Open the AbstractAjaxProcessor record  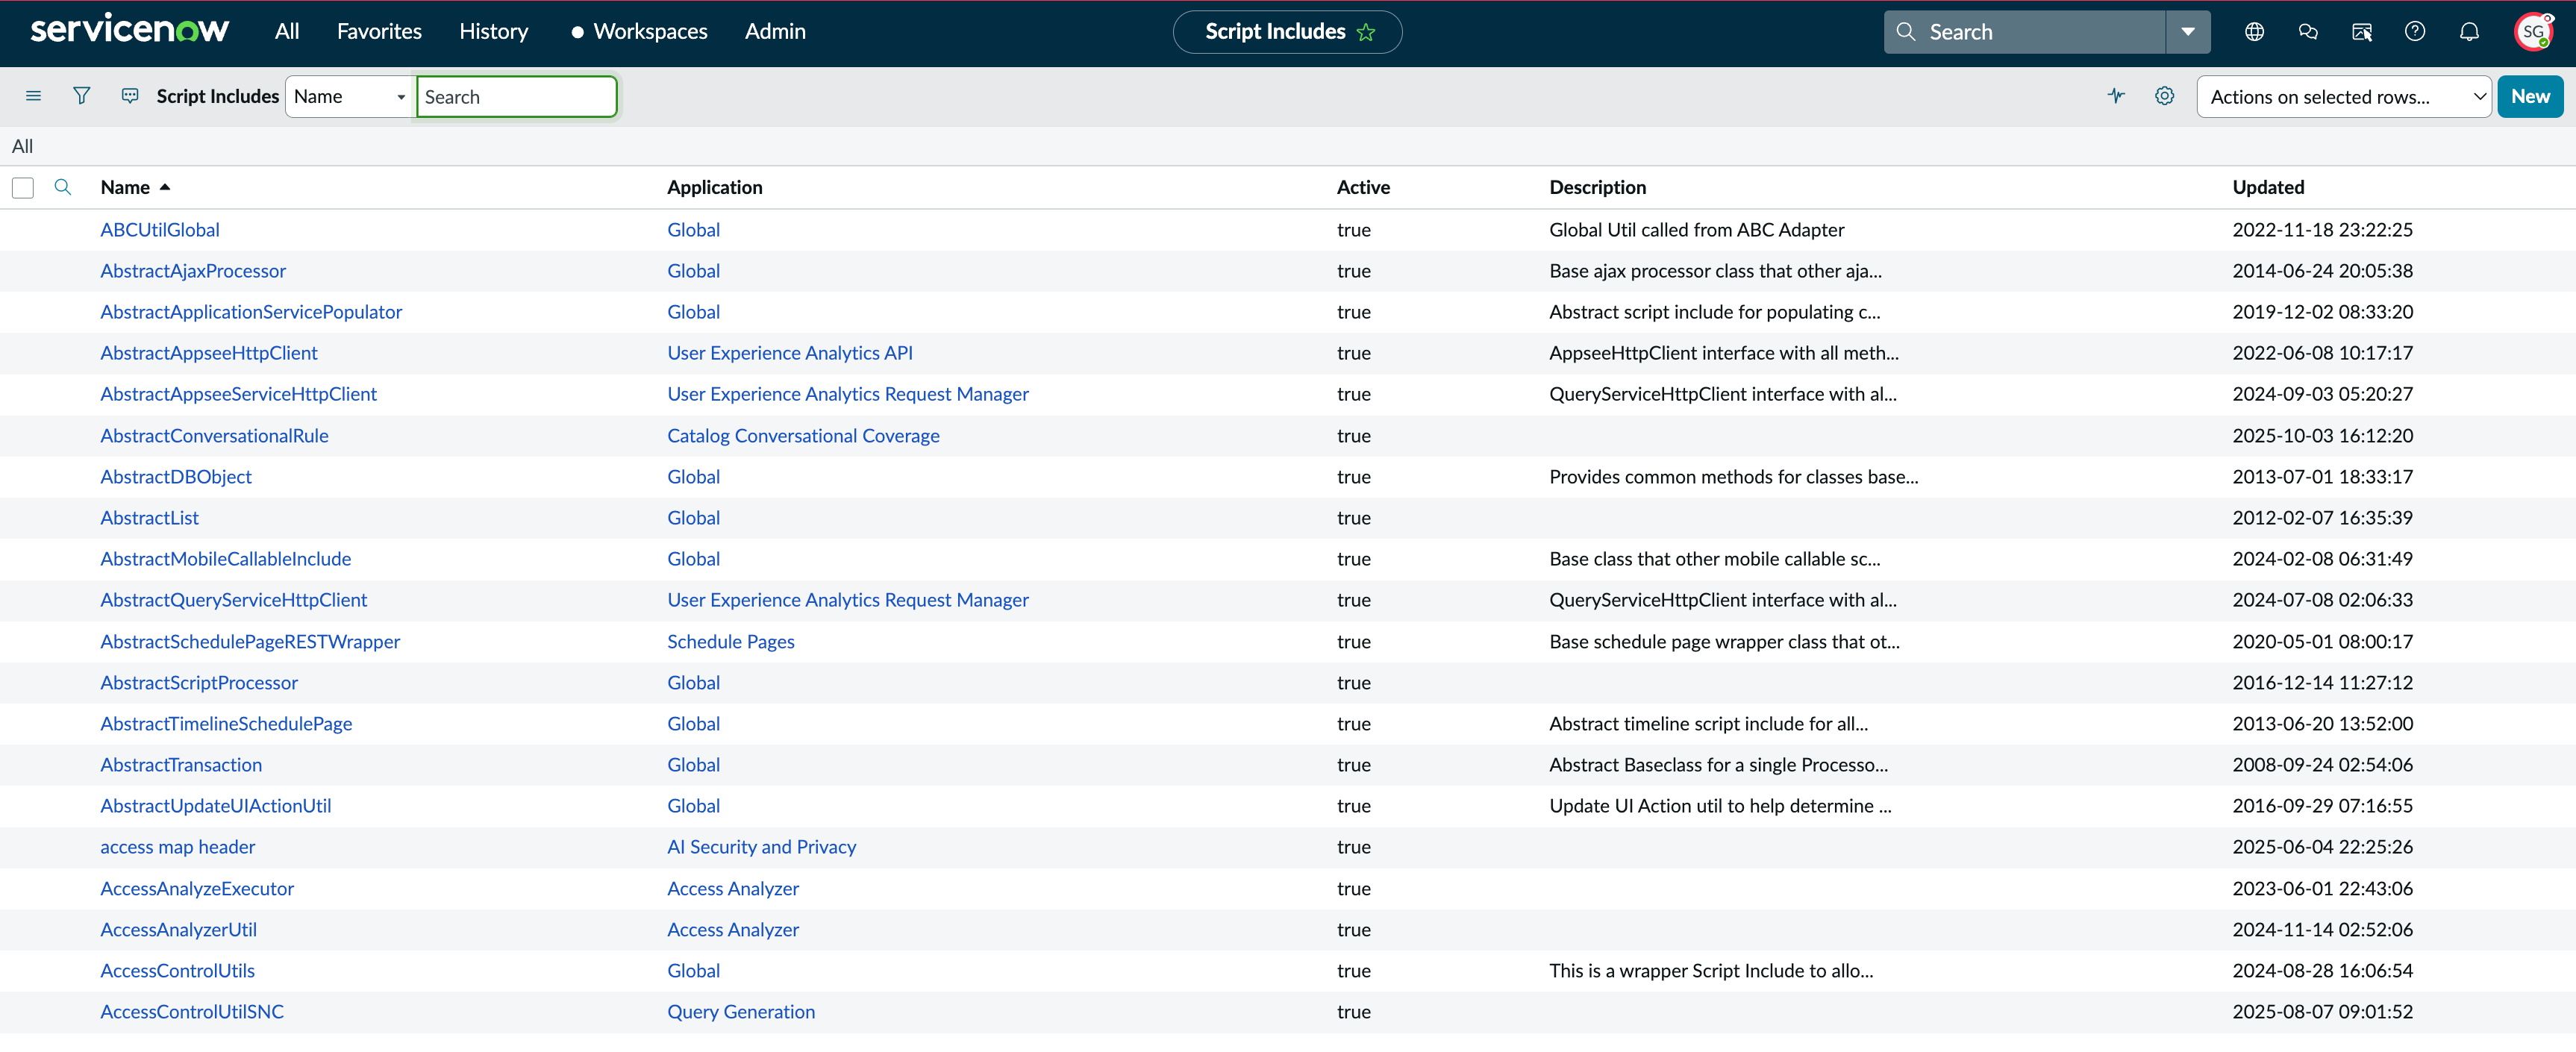point(193,271)
